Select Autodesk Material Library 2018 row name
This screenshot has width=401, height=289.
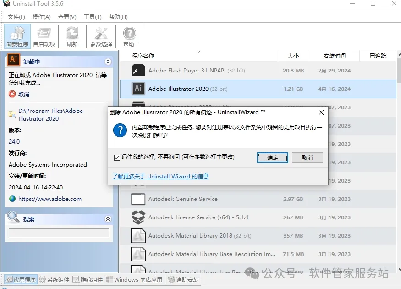point(200,236)
